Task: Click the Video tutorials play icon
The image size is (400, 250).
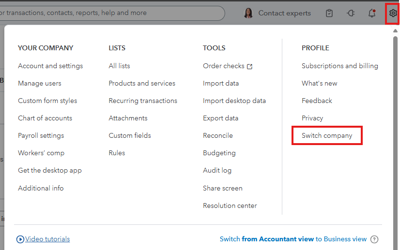Action: click(x=20, y=239)
